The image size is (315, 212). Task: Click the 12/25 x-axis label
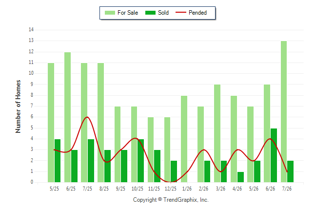click(x=171, y=189)
